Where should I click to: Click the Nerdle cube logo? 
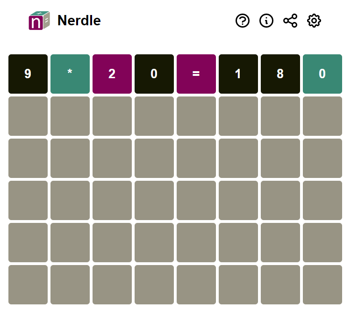39,21
